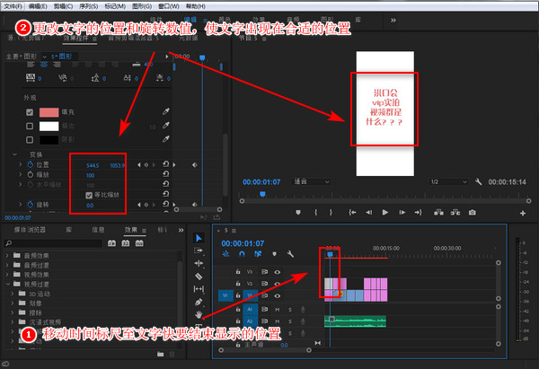The image size is (539, 369).
Task: Click the third effects filter badge icon
Action: (139, 243)
